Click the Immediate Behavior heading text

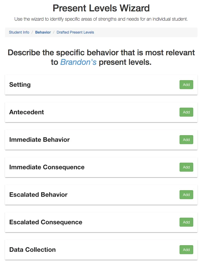tap(39, 140)
